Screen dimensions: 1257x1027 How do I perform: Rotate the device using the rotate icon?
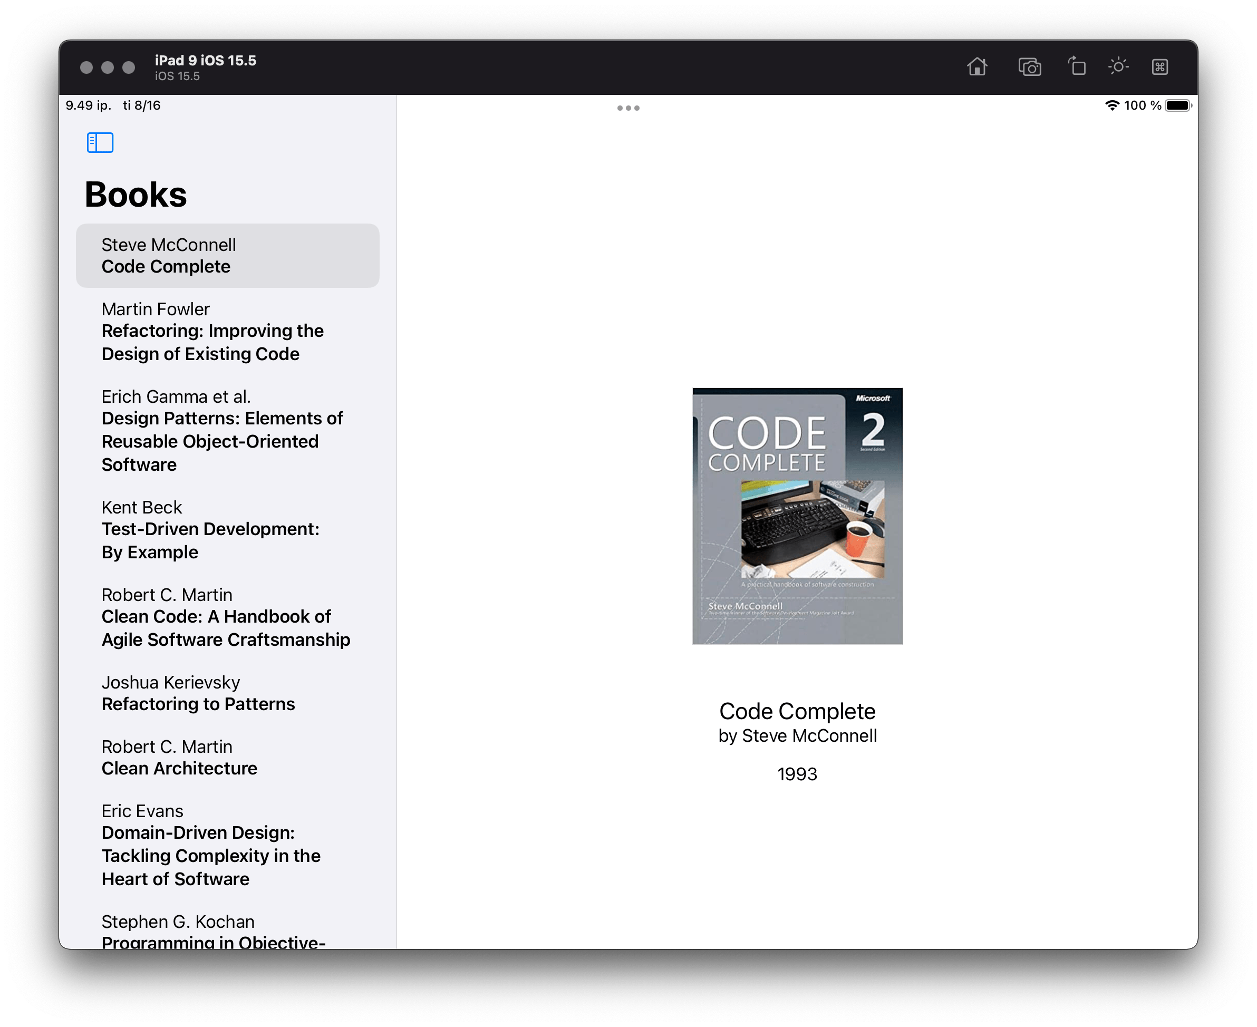click(1077, 67)
